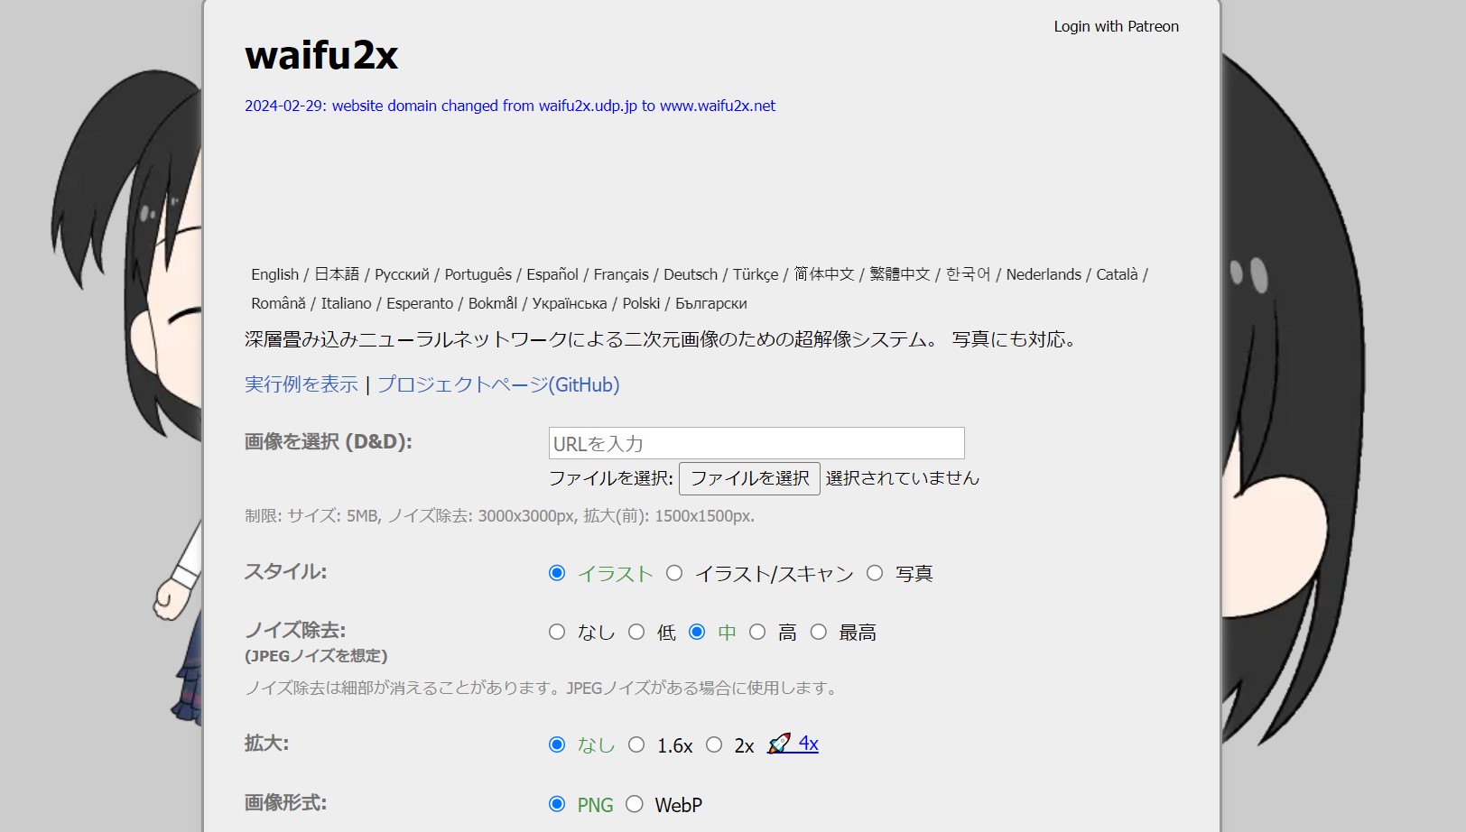Screen dimensions: 1466x832
Task: Click the rocket icon next to 4x
Action: click(x=778, y=744)
